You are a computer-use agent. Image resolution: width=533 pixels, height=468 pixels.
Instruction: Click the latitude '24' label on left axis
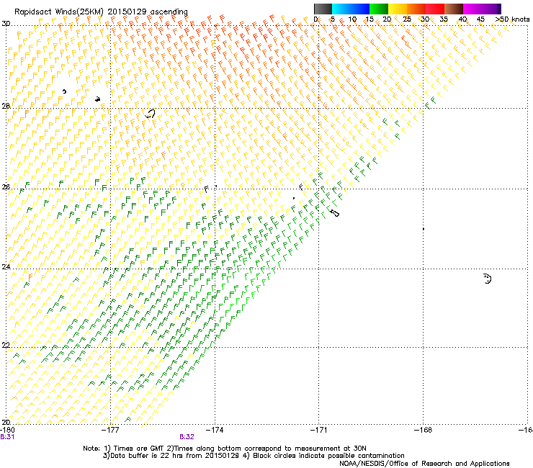6,267
